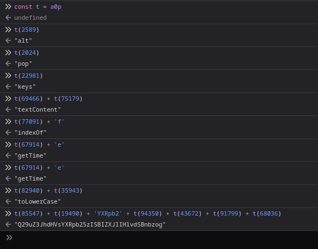318x249 pixels.
Task: Click the t(82940) call in the expression
Action: click(28, 190)
